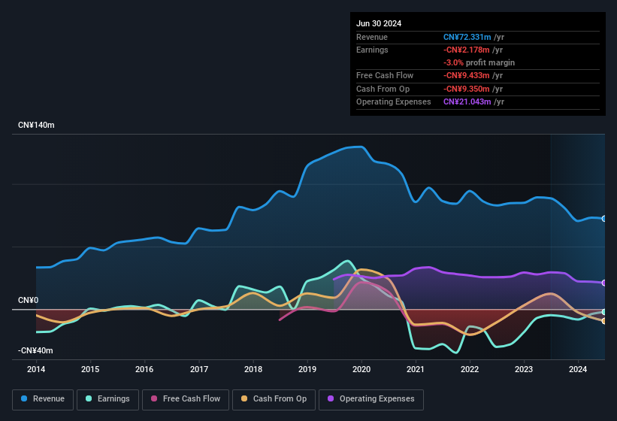Image resolution: width=617 pixels, height=421 pixels.
Task: Click the CN¥21.043m operating expenses value
Action: point(467,102)
